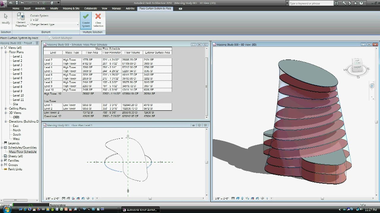
Task: Open the Communication Center satellite icon
Action: (x=349, y=3)
